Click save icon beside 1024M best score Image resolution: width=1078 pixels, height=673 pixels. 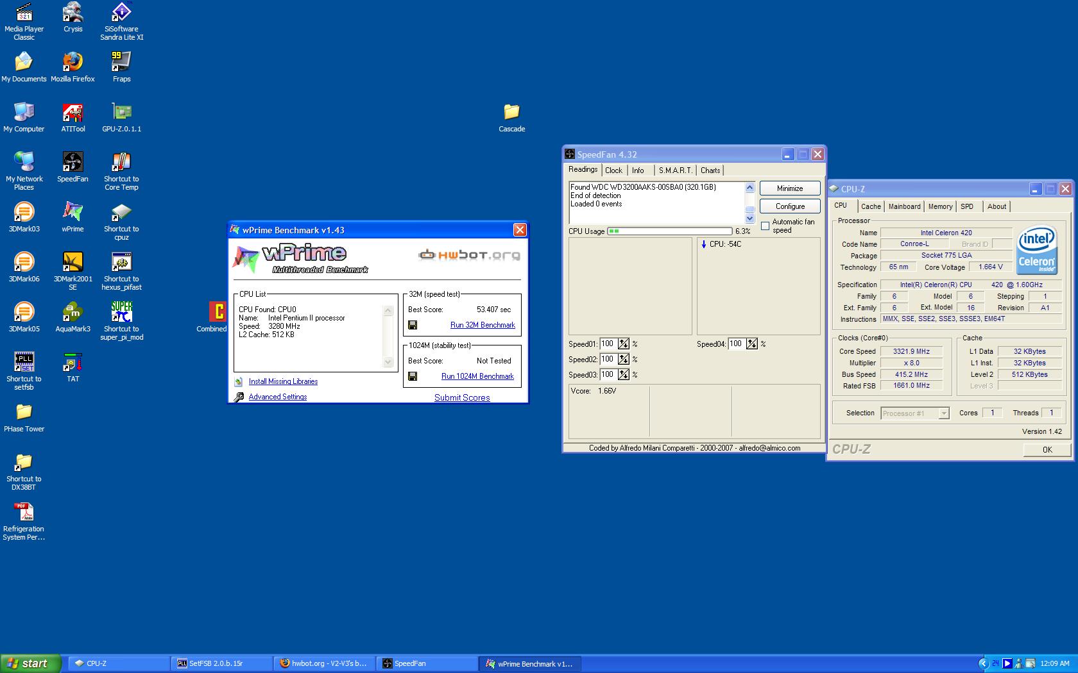pos(413,376)
